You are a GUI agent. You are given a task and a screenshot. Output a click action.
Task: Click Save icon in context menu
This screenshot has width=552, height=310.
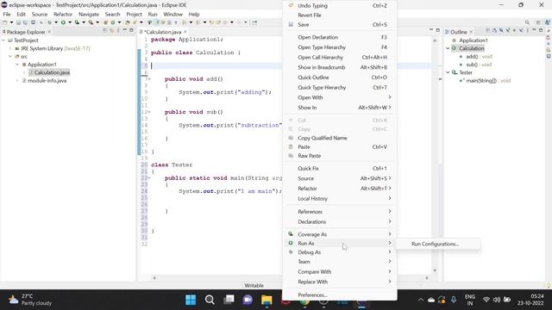point(291,25)
